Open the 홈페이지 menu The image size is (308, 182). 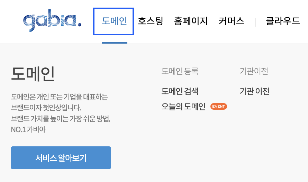pos(191,21)
